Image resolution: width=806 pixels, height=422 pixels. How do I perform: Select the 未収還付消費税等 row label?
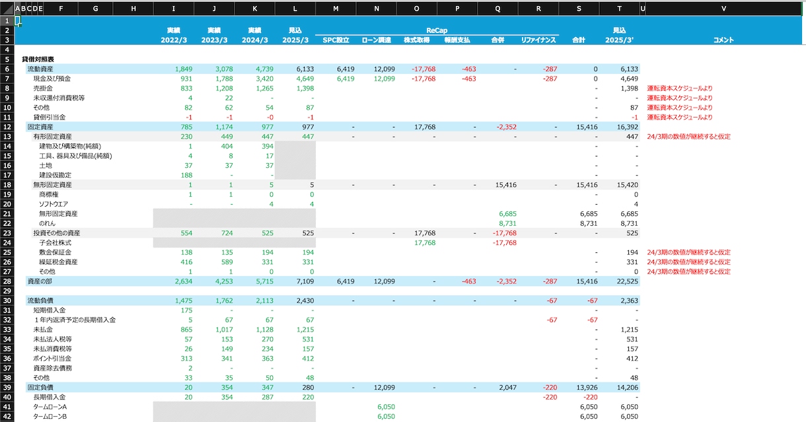pyautogui.click(x=59, y=98)
